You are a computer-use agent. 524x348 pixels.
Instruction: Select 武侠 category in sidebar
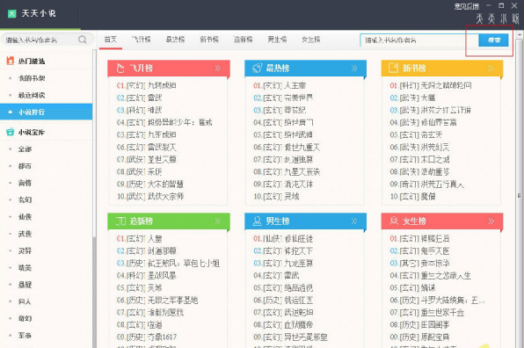(25, 234)
